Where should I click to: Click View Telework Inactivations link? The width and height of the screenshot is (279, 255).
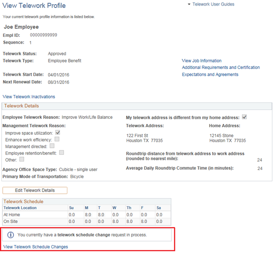[29, 97]
